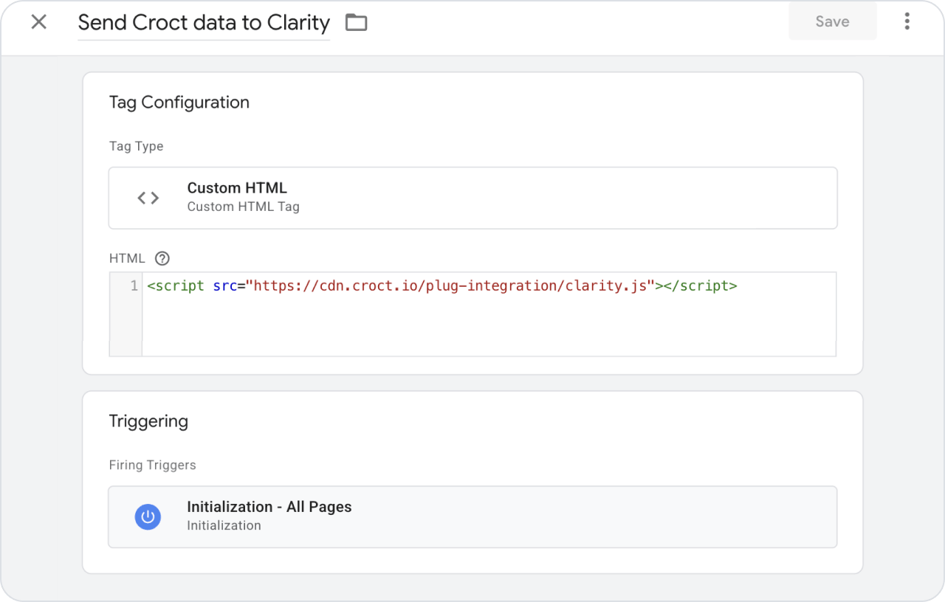Click the 'Custom HTML Tag' subtitle text

point(244,207)
